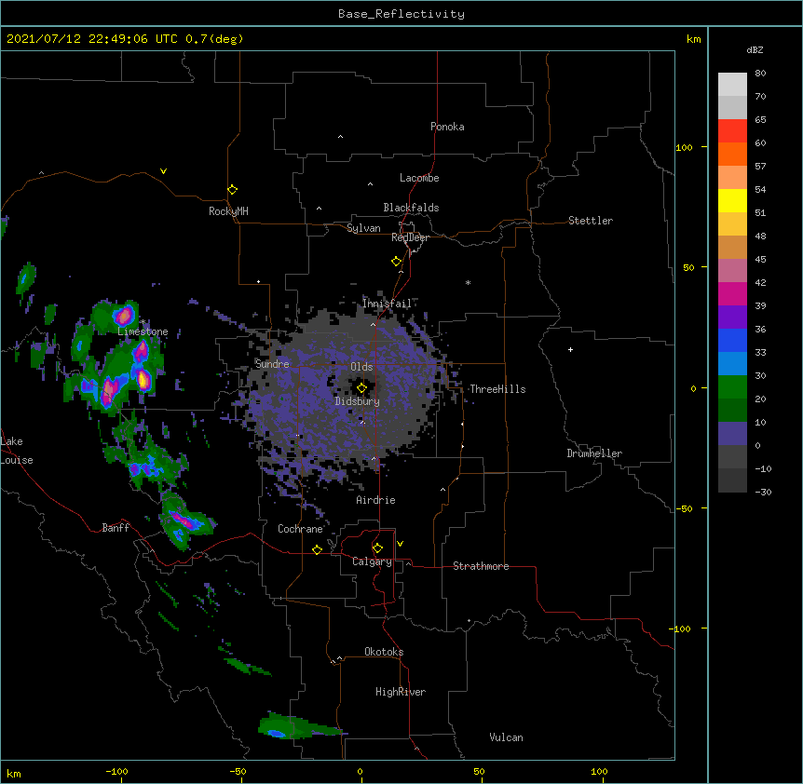Click the Didsbury town label
The image size is (803, 784).
tap(358, 401)
